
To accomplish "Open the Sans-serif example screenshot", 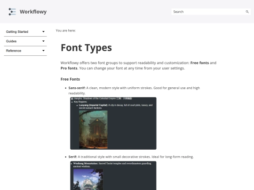I will [x=113, y=123].
